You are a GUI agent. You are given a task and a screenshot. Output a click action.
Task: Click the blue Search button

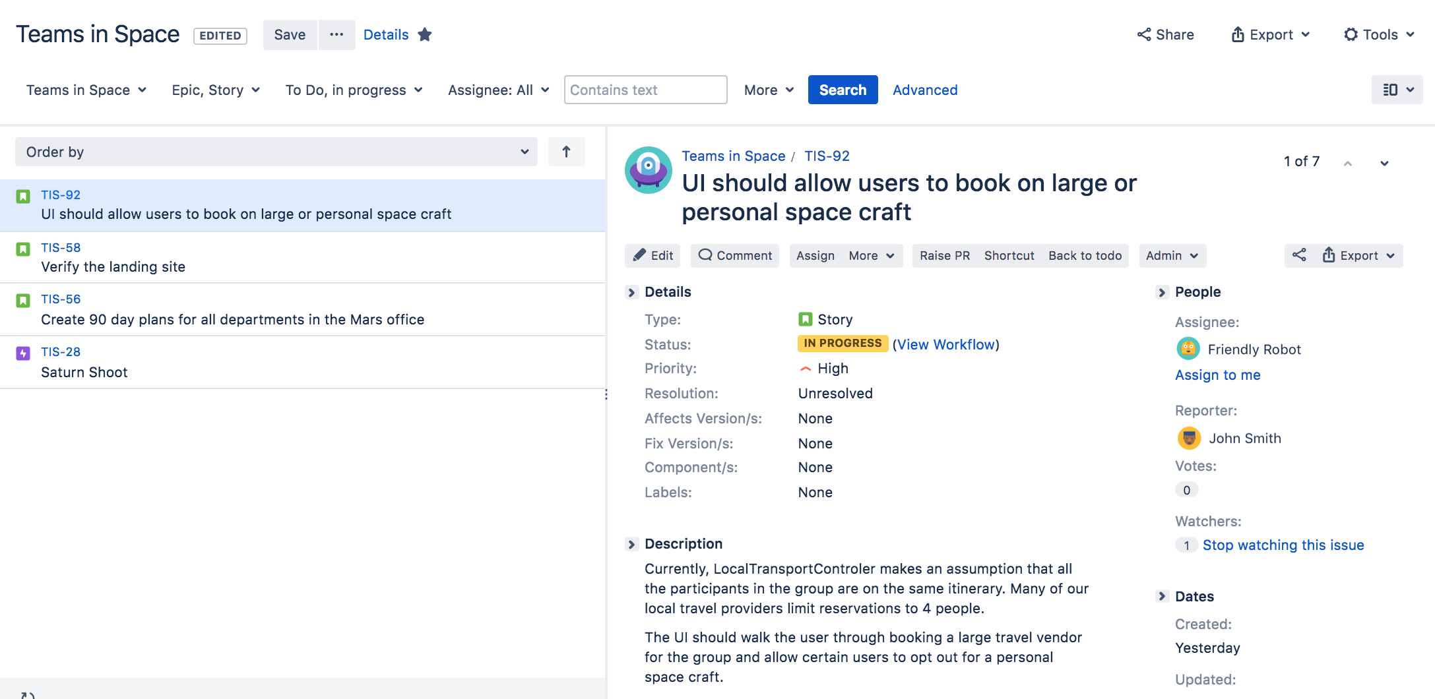[x=843, y=90]
